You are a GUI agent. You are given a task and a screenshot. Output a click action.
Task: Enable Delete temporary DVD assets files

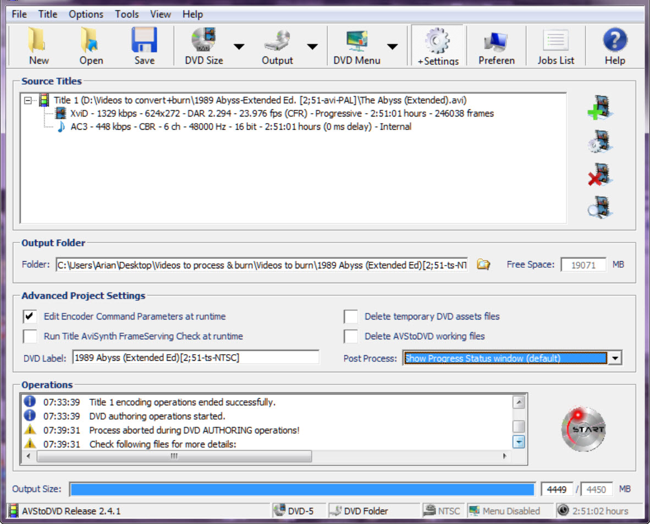(x=350, y=316)
